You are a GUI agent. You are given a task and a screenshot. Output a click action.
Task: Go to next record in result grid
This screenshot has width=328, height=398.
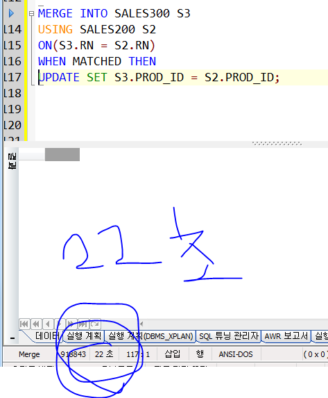click(x=60, y=324)
